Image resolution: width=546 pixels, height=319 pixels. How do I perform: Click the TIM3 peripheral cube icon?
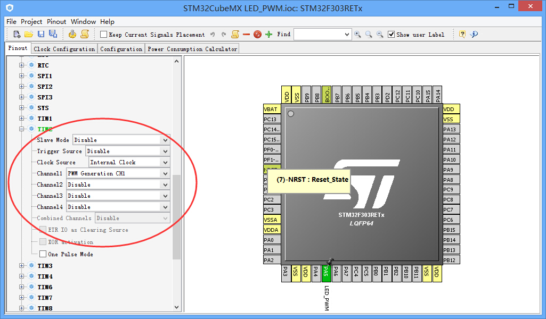[x=31, y=265]
